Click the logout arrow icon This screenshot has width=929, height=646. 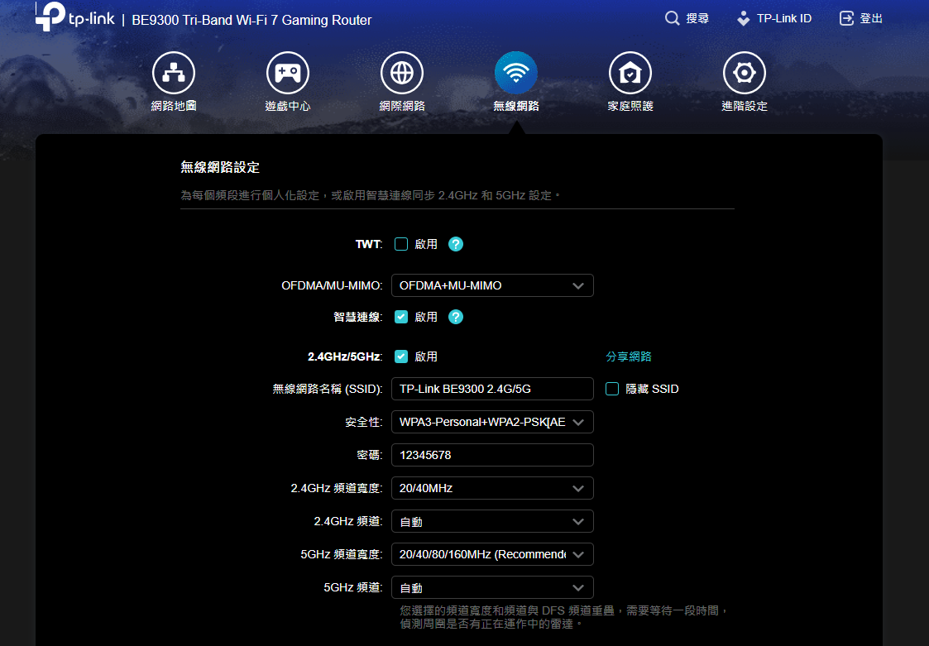coord(846,18)
